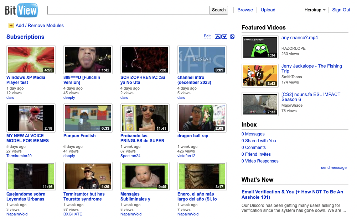Visit the Spectron24 channel link
Viewport: 357px width, 219px height.
coord(130,156)
